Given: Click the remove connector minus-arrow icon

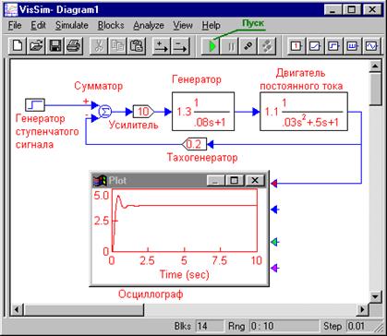Looking at the screenshot, I should click(x=181, y=47).
